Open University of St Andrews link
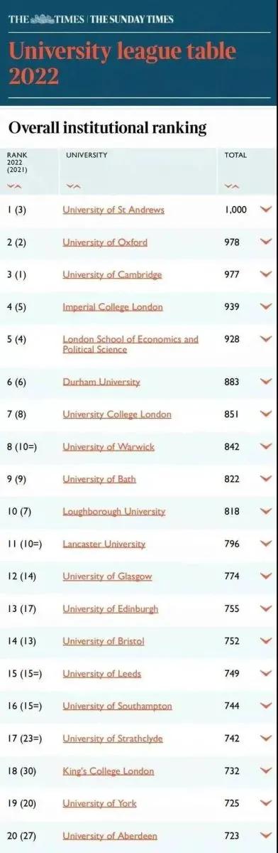 coord(113,210)
